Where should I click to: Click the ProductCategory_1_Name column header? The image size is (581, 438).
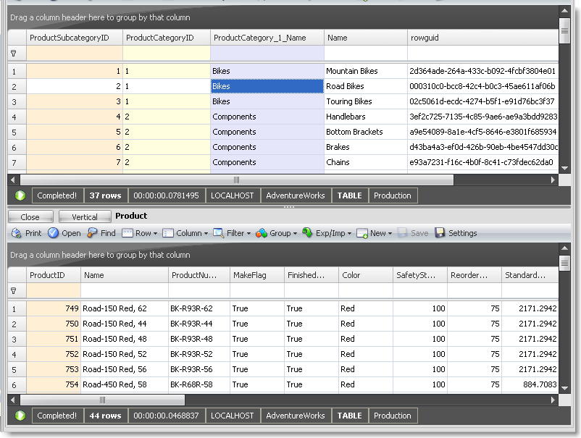[267, 38]
